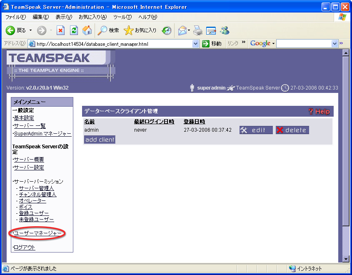
Task: Open the オペレーター permissions link
Action: pyautogui.click(x=32, y=201)
